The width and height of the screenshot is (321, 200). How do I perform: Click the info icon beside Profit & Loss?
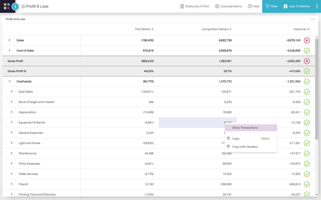point(23,6)
